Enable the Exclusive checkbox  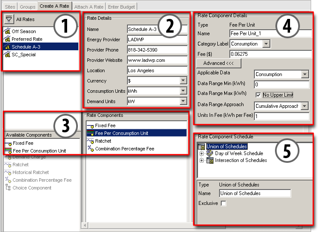point(223,203)
